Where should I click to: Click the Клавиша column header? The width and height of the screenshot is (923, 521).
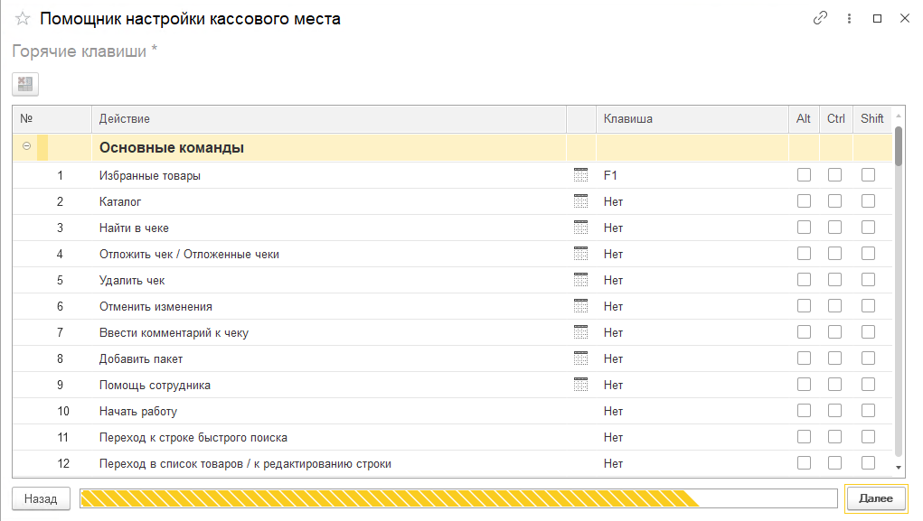point(628,118)
